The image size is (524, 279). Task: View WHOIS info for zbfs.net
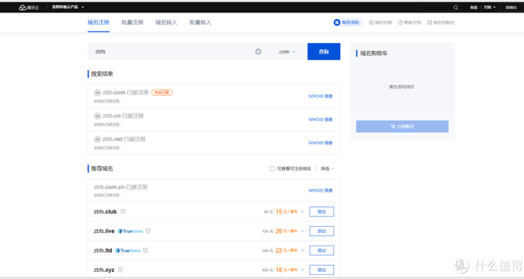coord(320,143)
